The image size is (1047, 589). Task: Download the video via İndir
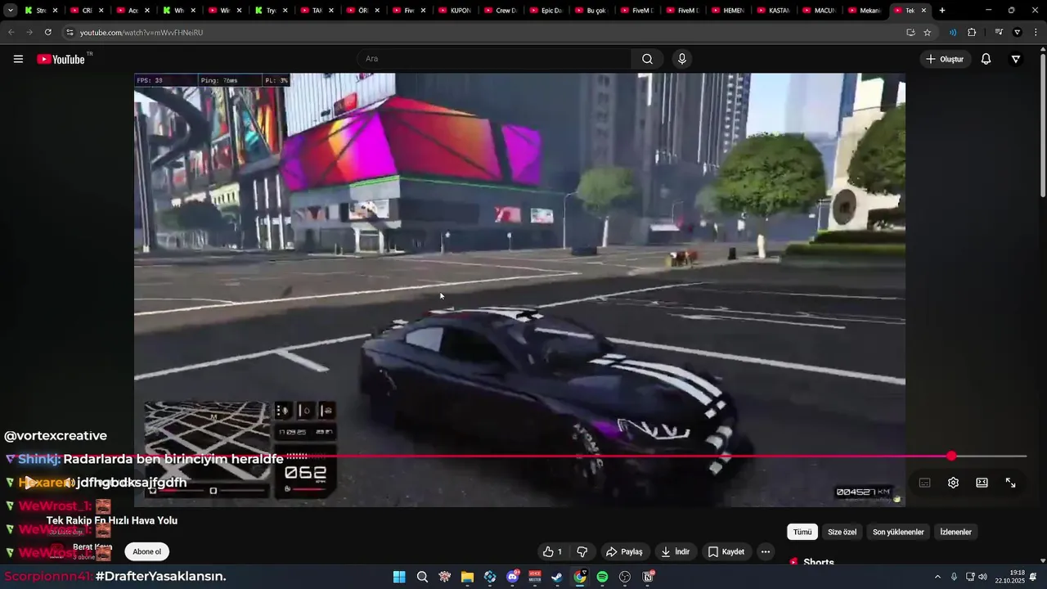tap(676, 551)
